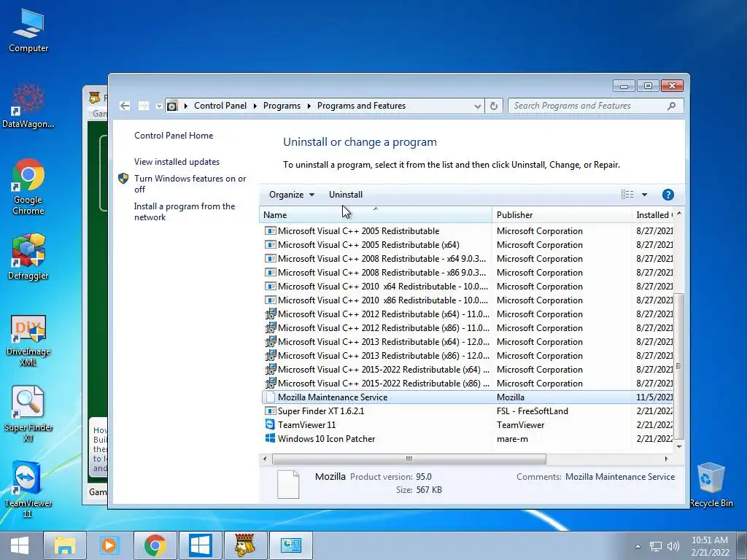747x560 pixels.
Task: Click the horizontal scroll left arrow
Action: point(266,459)
